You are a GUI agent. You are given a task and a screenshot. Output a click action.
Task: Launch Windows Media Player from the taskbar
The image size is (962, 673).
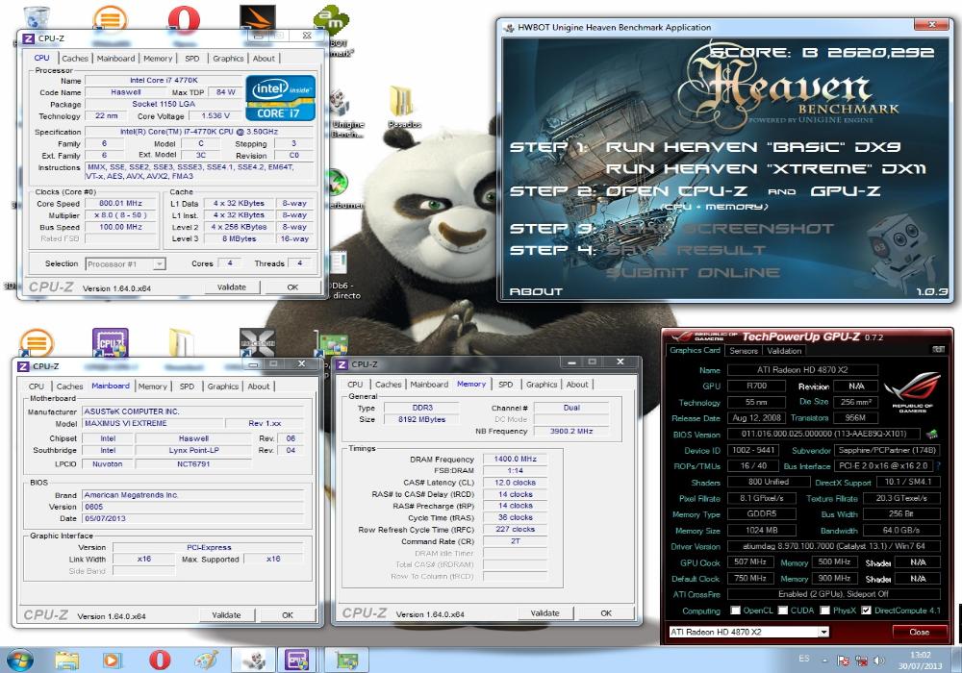(x=112, y=661)
